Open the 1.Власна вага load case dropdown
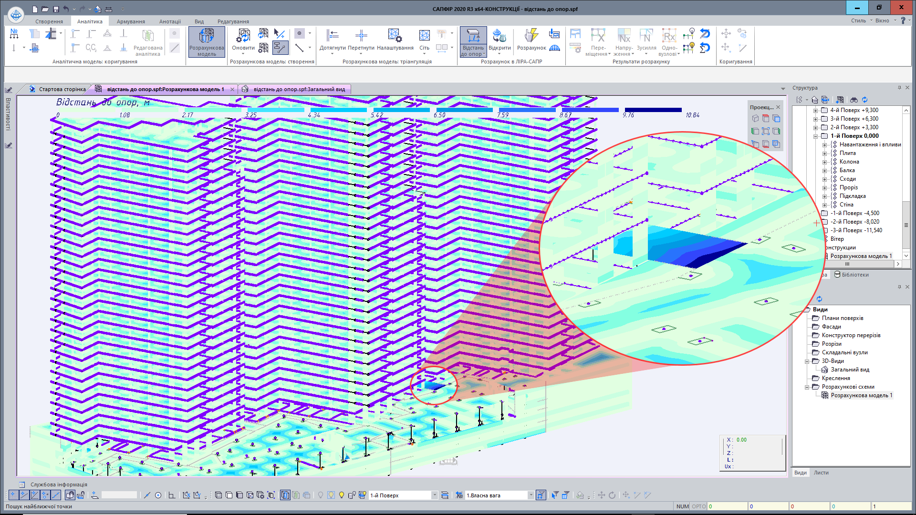Screen dimensions: 916x515 pyautogui.click(x=531, y=495)
